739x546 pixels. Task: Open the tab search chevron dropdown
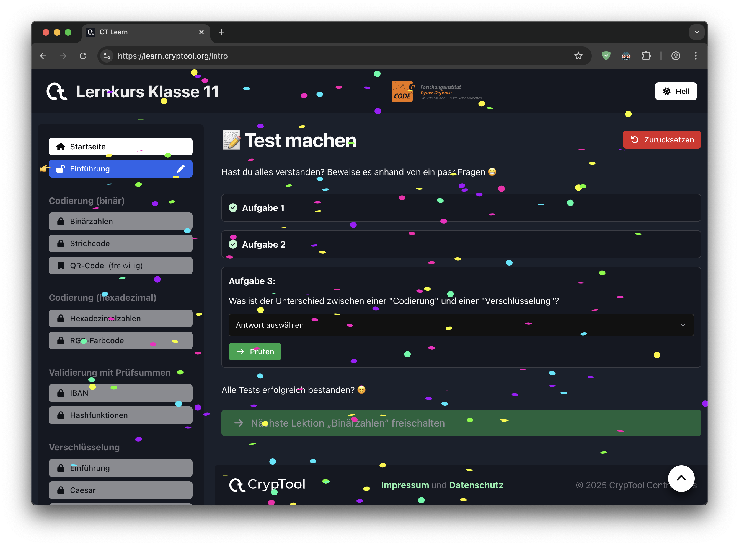click(696, 32)
